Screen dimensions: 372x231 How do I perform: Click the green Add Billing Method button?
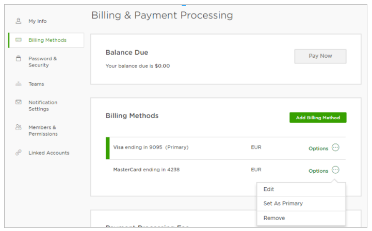coord(318,118)
